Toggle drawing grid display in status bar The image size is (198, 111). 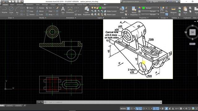(x=128, y=109)
